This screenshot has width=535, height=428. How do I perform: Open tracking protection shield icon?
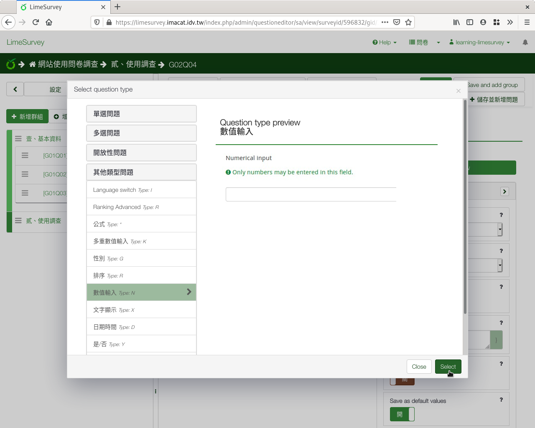coord(97,22)
